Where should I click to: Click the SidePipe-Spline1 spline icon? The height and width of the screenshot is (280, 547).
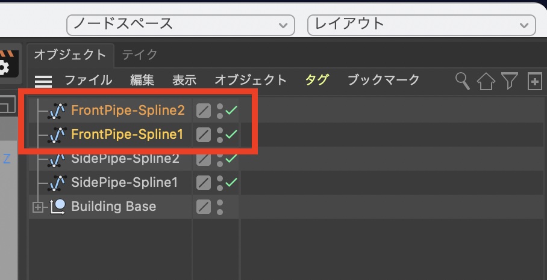pyautogui.click(x=57, y=183)
